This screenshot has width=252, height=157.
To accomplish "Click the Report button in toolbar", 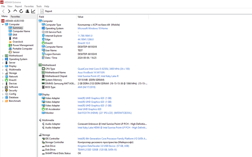I will (46, 11).
